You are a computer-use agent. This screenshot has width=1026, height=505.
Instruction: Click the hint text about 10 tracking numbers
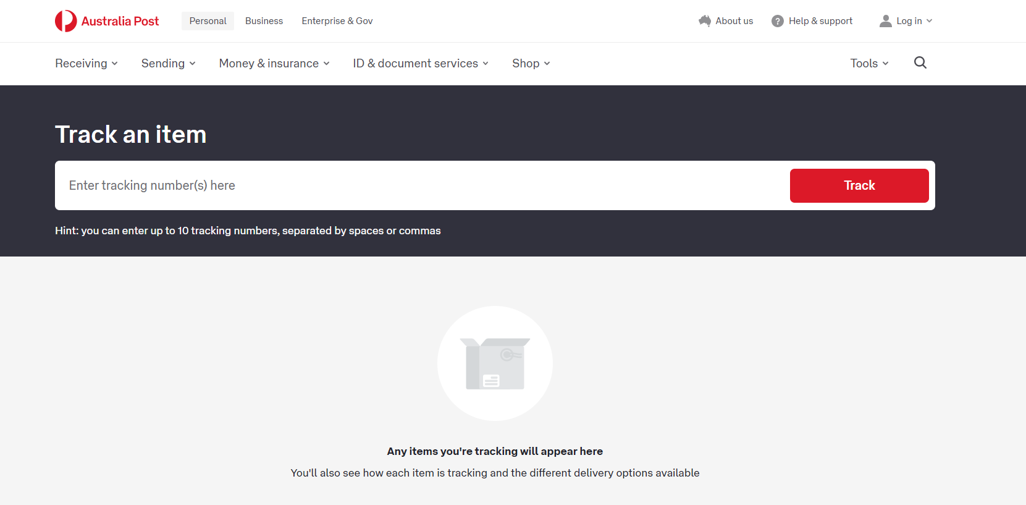point(248,231)
